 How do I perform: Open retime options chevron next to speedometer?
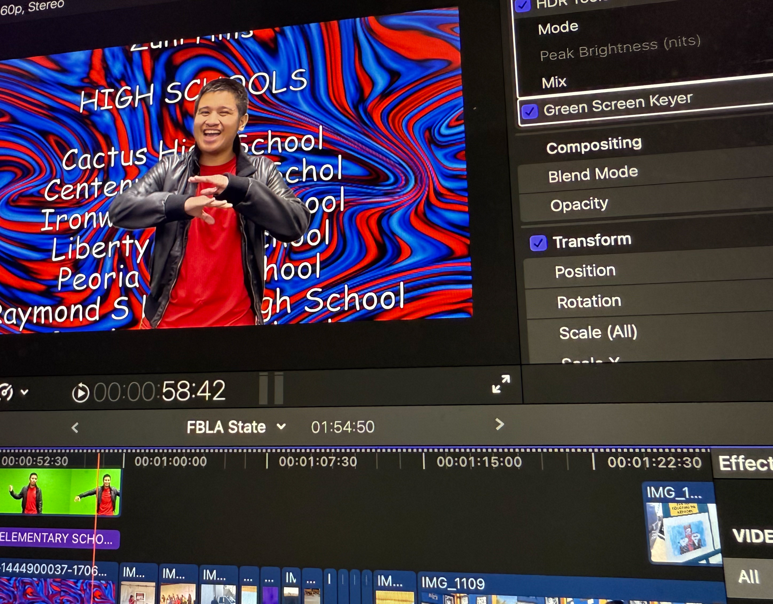(x=25, y=392)
